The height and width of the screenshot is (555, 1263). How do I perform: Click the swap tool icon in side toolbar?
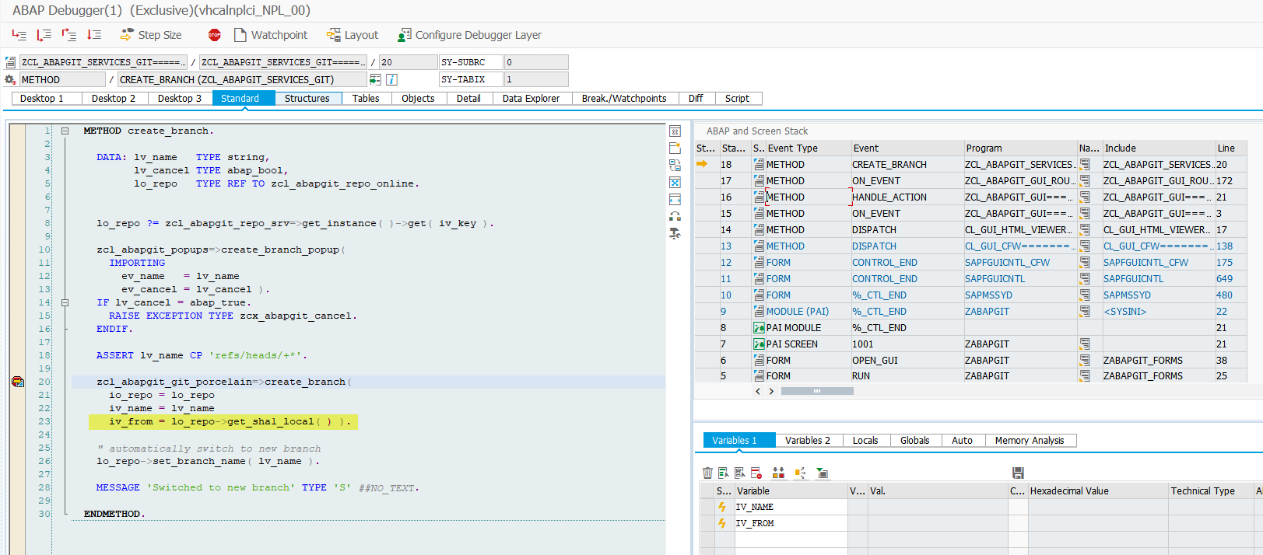pyautogui.click(x=675, y=216)
